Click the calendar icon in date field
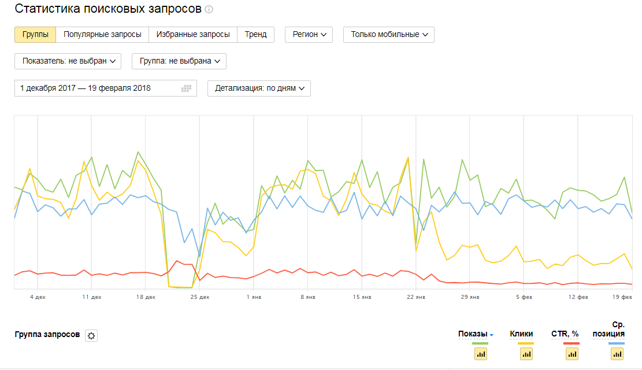Screen dimensions: 642x370 pyautogui.click(x=186, y=88)
